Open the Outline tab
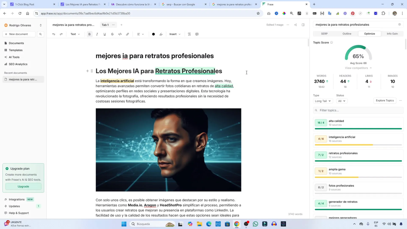This screenshot has height=229, width=407. pos(346,33)
